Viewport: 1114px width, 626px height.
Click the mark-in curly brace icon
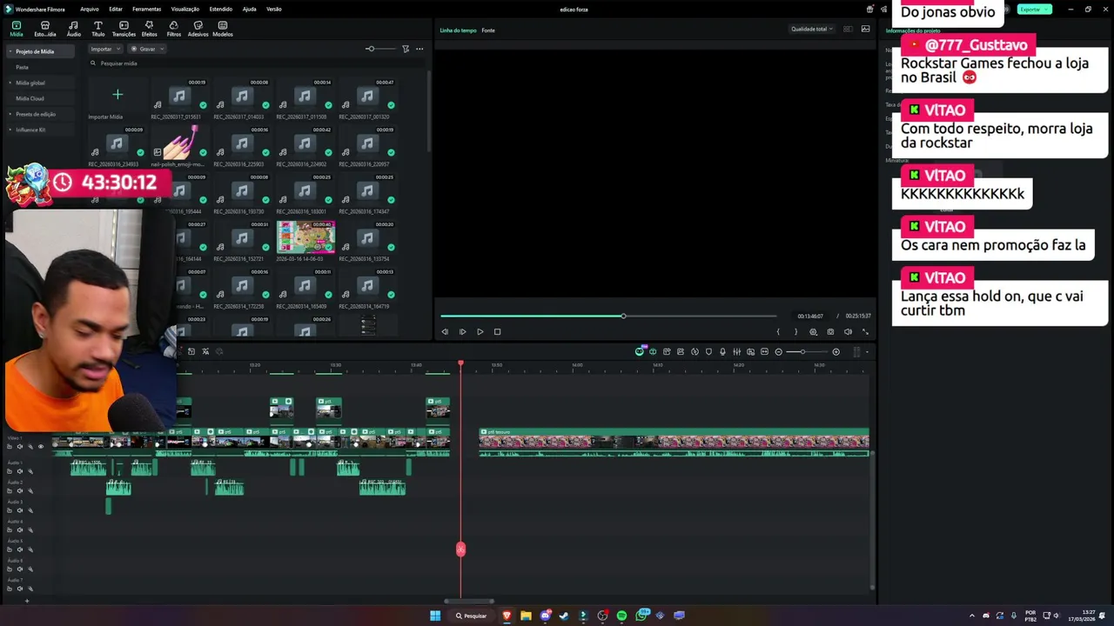(778, 331)
